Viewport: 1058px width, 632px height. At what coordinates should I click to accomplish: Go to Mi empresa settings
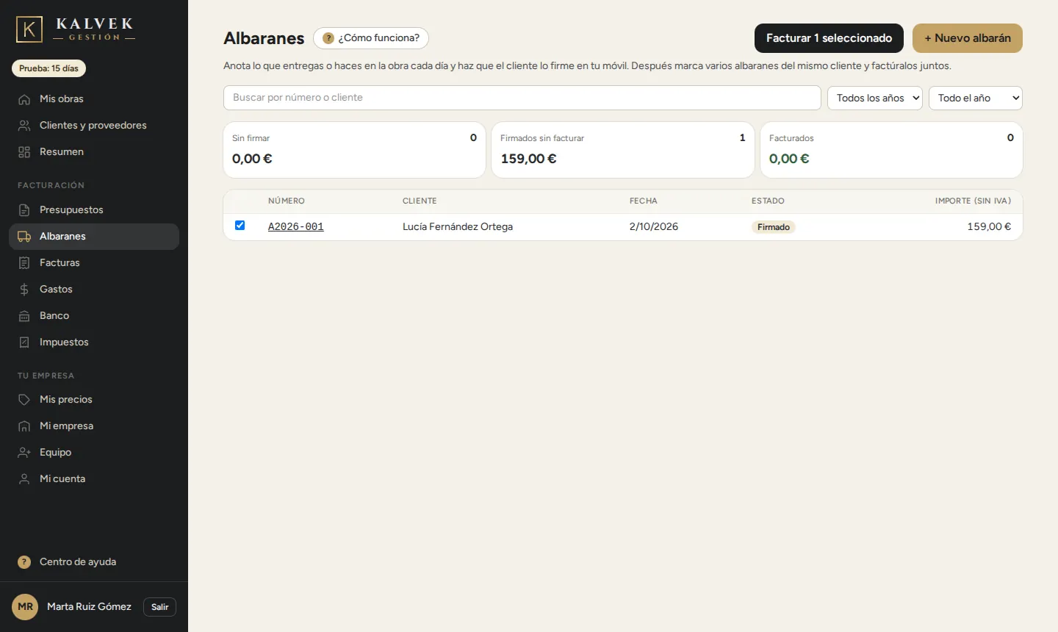tap(94, 425)
